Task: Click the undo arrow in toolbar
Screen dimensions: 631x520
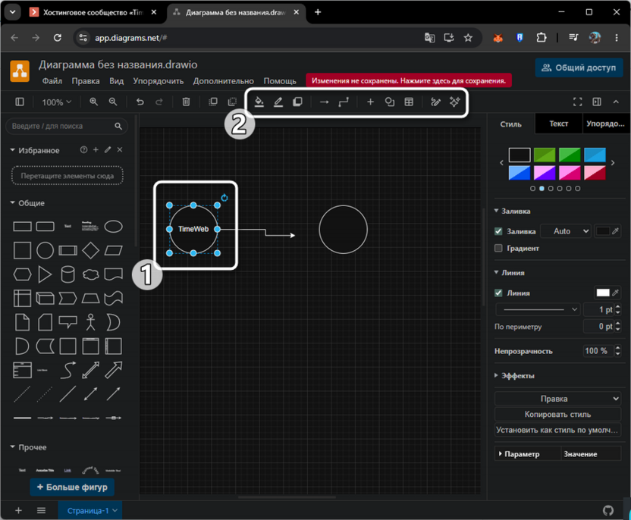Action: tap(140, 102)
